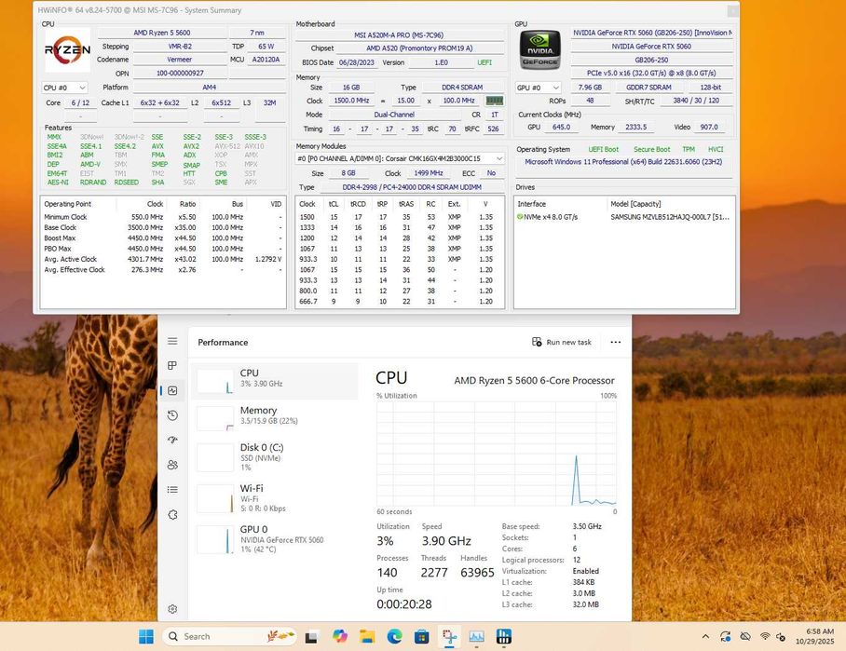Screen dimensions: 846x651
Task: Select Wi-Fi in performance list
Action: coord(275,498)
